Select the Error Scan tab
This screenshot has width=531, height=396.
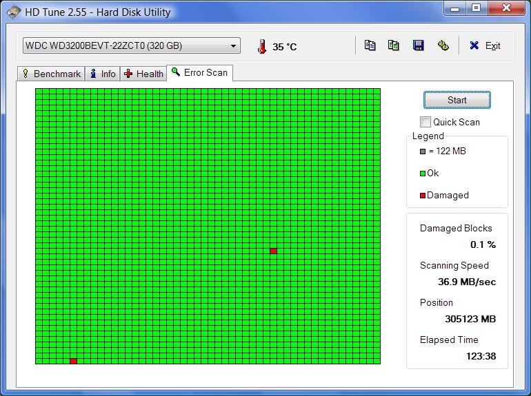point(199,72)
